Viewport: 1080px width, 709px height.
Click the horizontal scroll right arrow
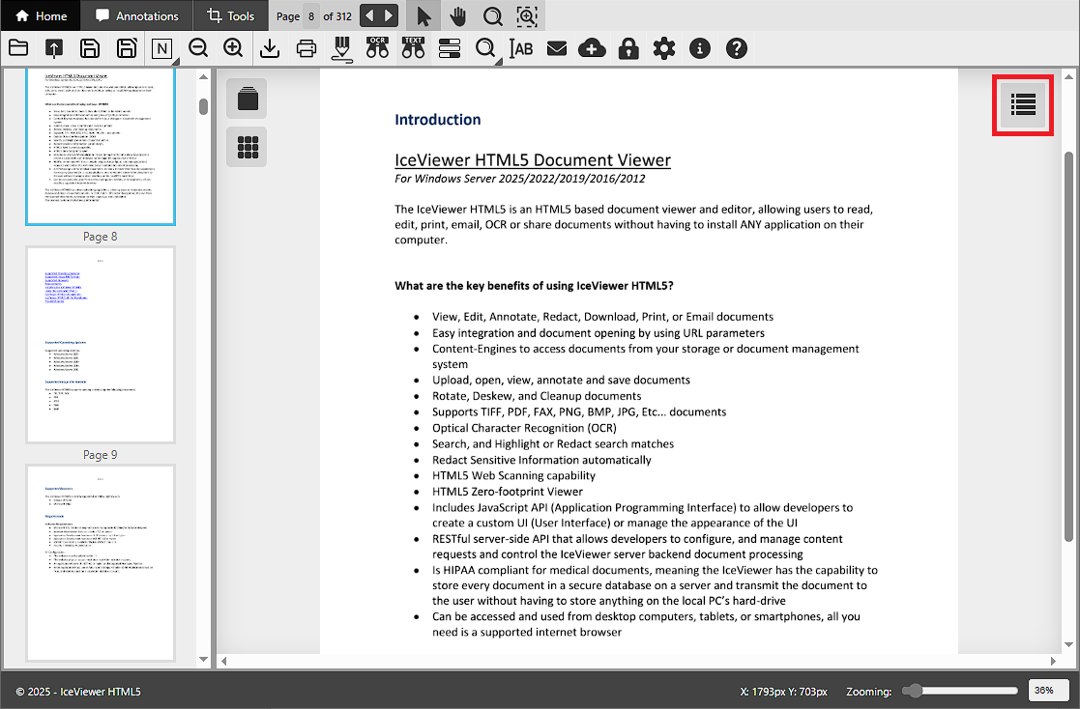[1053, 661]
